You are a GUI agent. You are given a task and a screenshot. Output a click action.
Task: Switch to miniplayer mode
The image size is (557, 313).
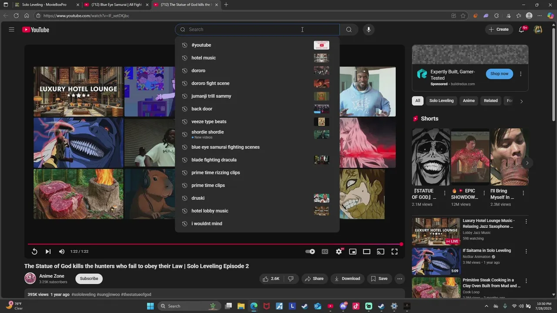(353, 251)
